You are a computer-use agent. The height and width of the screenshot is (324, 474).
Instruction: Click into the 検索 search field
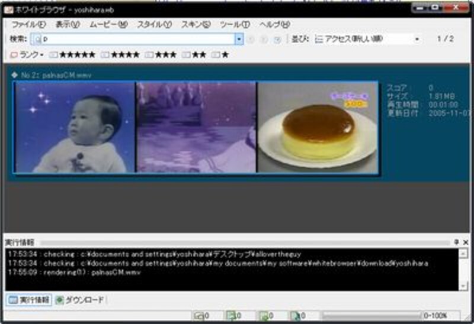(x=138, y=39)
